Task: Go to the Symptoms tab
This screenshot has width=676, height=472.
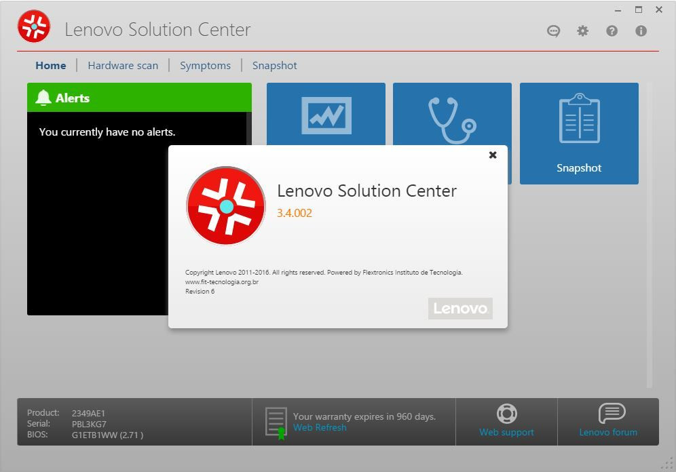Action: tap(205, 66)
